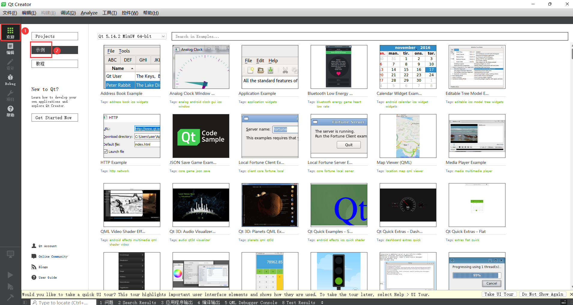Open the 1 问题 issues pane
Screen dimensions: 573x305
click(107, 303)
